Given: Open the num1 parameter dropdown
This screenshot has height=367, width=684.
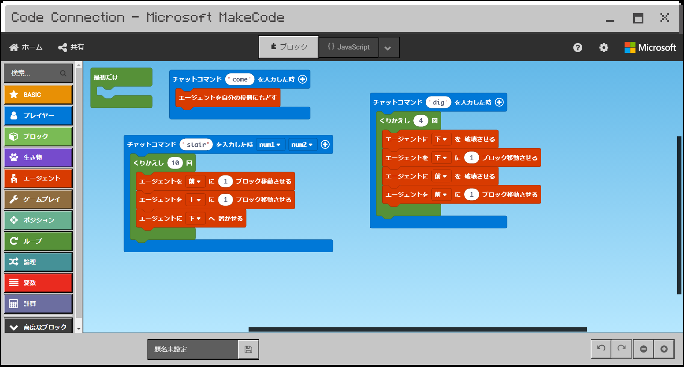Looking at the screenshot, I should pos(270,145).
